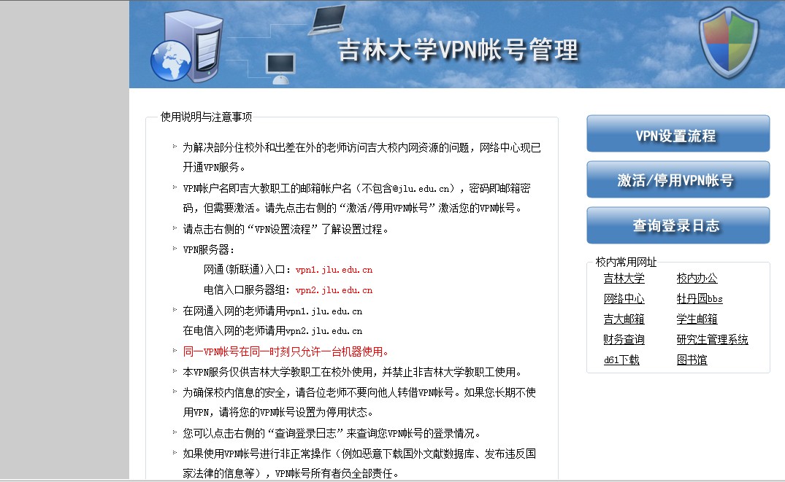Select the 财务查询 link
785x482 pixels.
(x=624, y=340)
